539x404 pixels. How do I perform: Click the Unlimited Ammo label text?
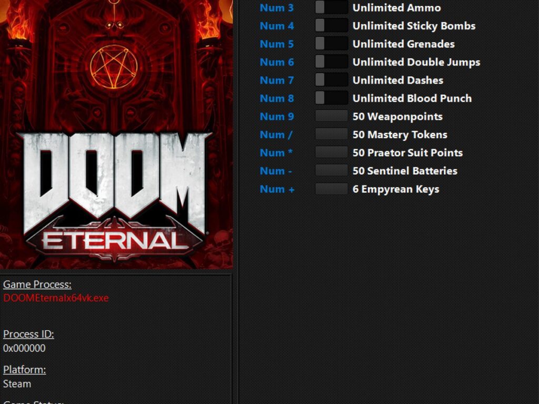tap(397, 7)
